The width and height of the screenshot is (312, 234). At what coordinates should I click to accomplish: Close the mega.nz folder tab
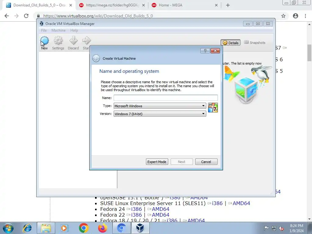144,5
